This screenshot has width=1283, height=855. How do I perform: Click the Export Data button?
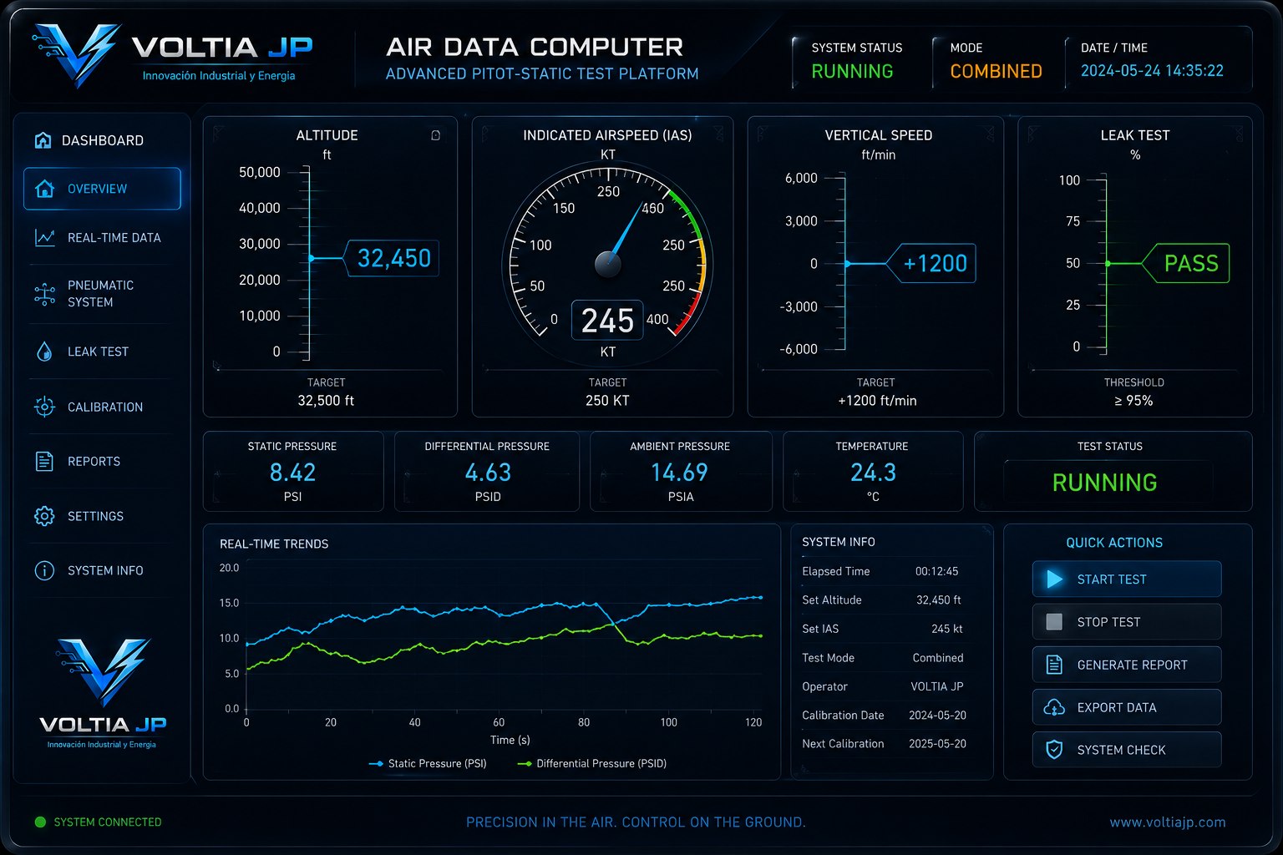coord(1127,707)
